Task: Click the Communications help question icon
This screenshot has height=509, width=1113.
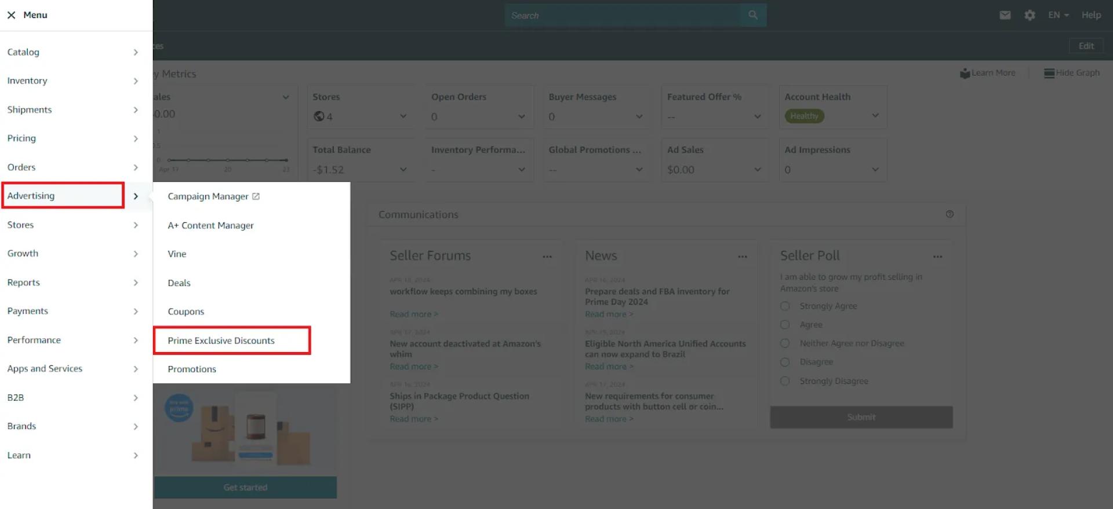Action: point(950,214)
